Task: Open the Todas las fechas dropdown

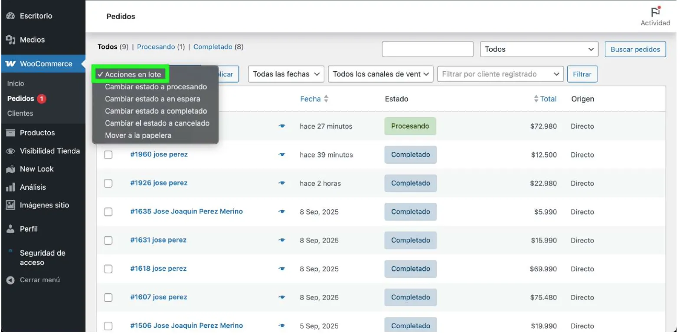Action: click(x=286, y=74)
